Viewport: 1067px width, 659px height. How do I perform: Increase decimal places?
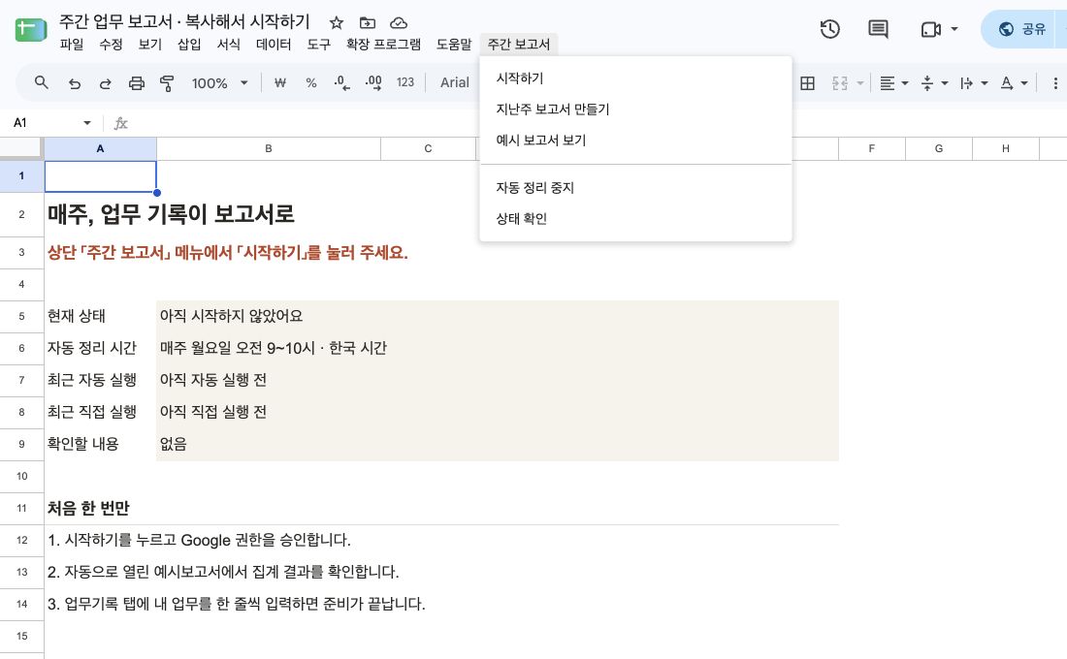[372, 83]
